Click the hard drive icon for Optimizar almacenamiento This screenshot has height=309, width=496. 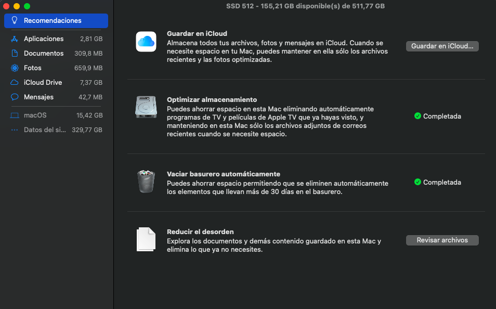pos(146,107)
